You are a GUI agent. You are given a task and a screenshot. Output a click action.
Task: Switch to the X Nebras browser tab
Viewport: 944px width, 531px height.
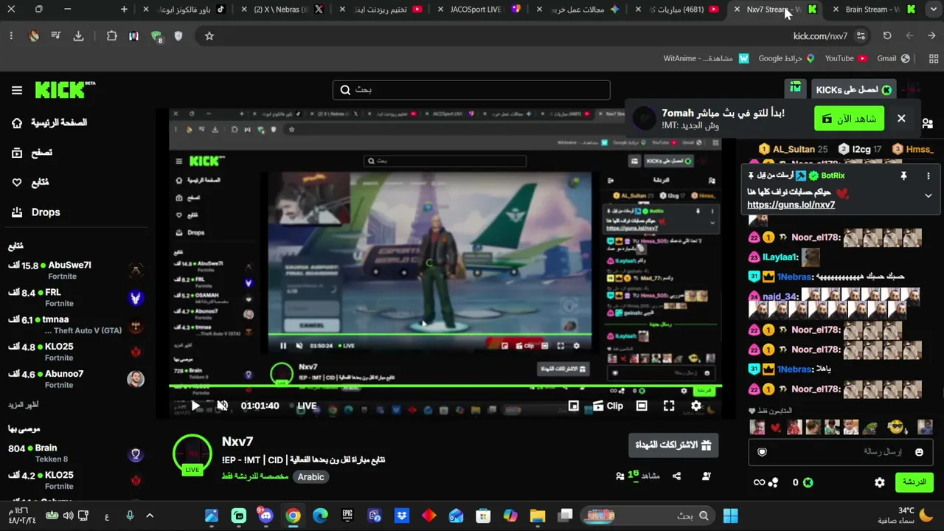click(x=282, y=10)
